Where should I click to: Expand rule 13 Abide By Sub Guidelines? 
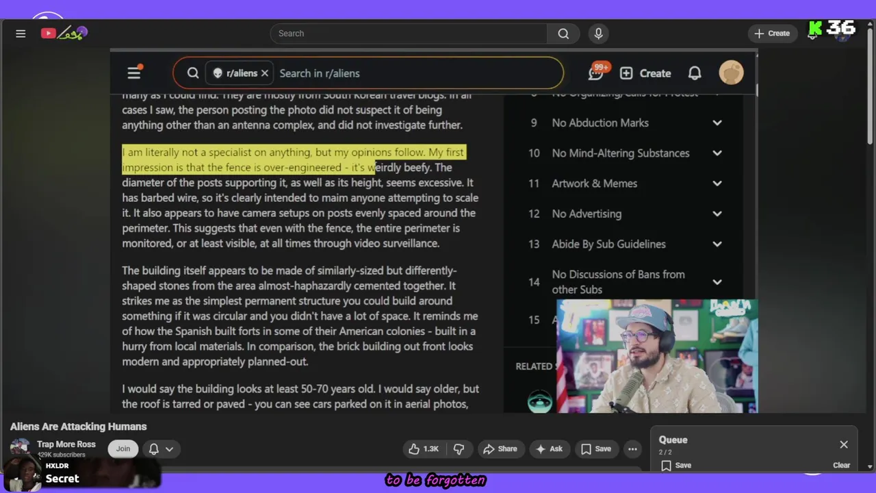click(x=717, y=244)
